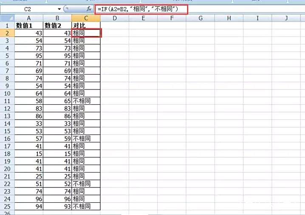Viewport: 305px width, 215px height.
Task: Select cell A14 with value 33
Action: pos(29,123)
